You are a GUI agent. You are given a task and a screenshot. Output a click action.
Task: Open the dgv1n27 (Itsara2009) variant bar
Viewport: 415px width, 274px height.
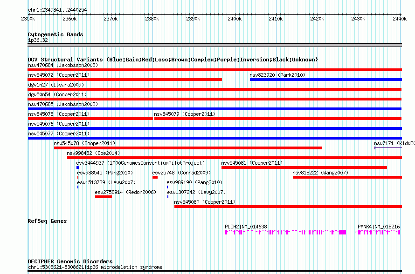214,89
